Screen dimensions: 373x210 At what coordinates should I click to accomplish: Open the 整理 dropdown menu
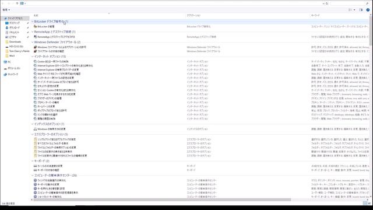click(6, 10)
